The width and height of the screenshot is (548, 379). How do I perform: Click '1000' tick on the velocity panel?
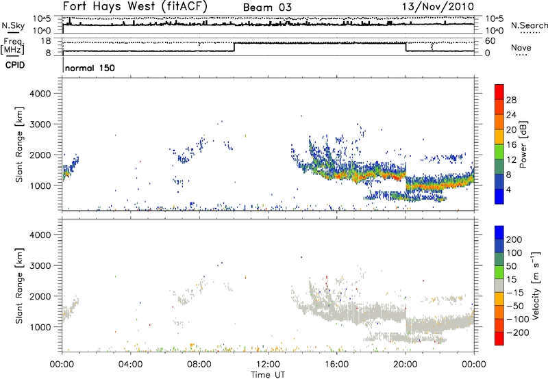[40, 327]
